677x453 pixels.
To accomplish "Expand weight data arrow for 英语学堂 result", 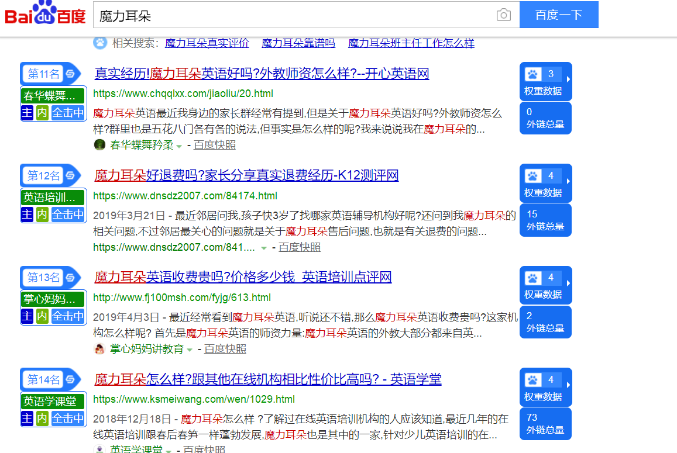I will click(568, 385).
